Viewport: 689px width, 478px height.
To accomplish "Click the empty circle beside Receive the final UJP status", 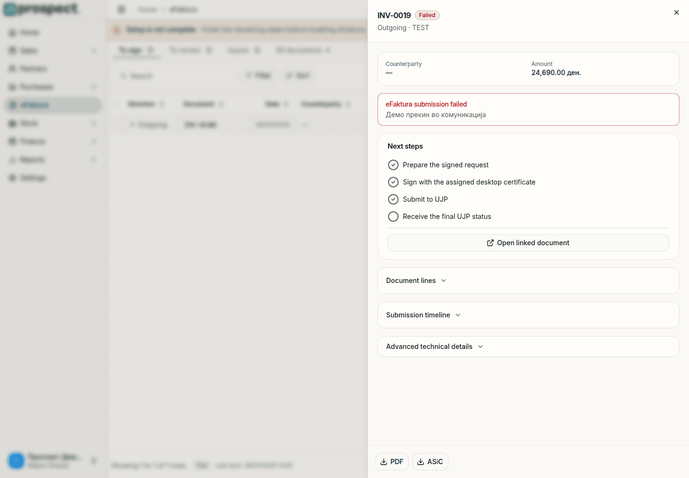I will pos(393,217).
